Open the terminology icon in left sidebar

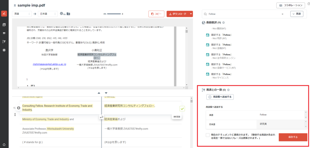[x=4, y=42]
